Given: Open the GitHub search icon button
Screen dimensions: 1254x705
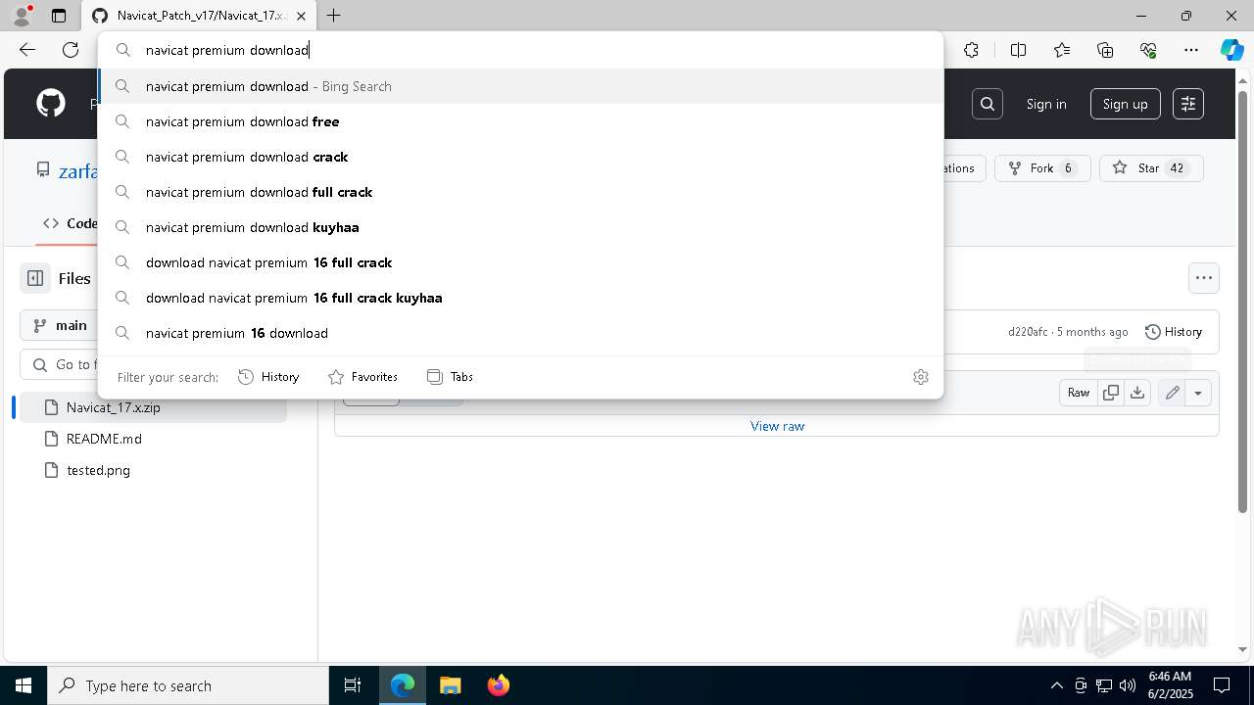Looking at the screenshot, I should coord(988,104).
